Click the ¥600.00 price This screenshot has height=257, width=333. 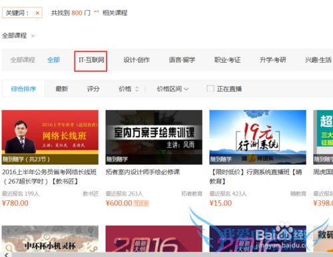[x=119, y=203]
